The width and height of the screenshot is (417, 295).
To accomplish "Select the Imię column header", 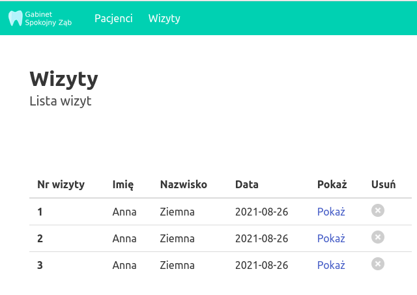I will tap(123, 184).
